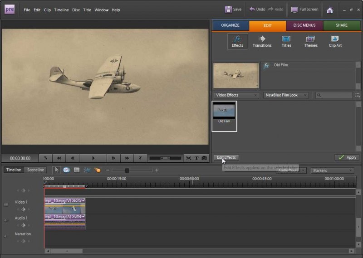Open the Titles panel
The image size is (363, 258).
[286, 41]
